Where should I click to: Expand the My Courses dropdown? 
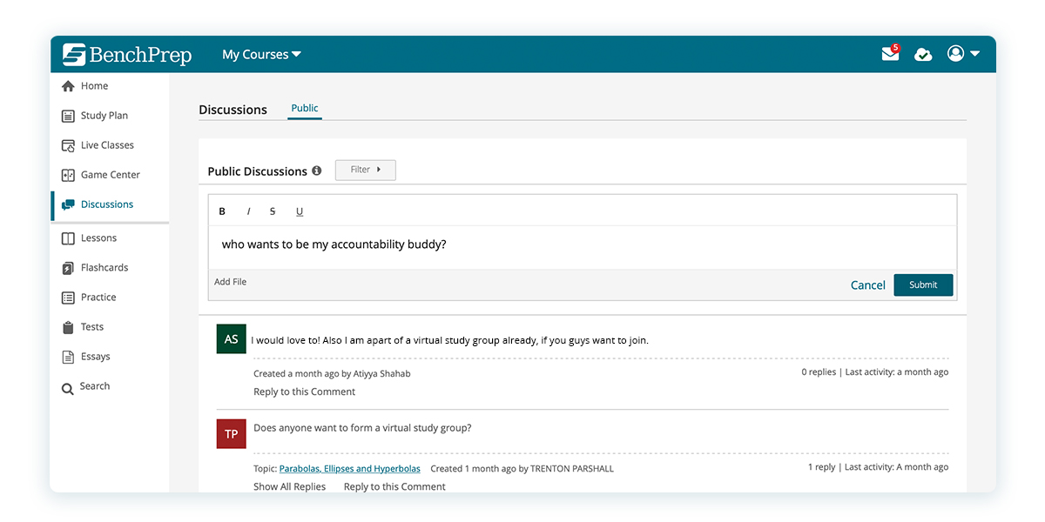[261, 54]
